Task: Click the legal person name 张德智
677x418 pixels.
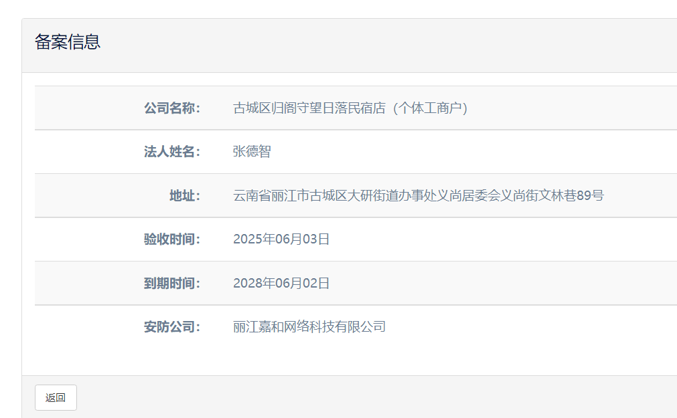Action: [x=252, y=152]
